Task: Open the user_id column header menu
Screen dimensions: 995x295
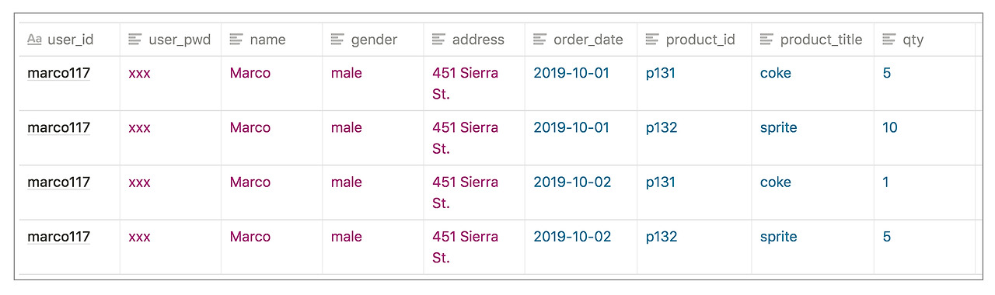Action: click(x=69, y=40)
